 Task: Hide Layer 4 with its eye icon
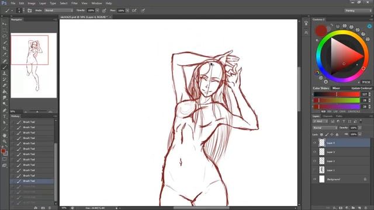tap(314, 143)
